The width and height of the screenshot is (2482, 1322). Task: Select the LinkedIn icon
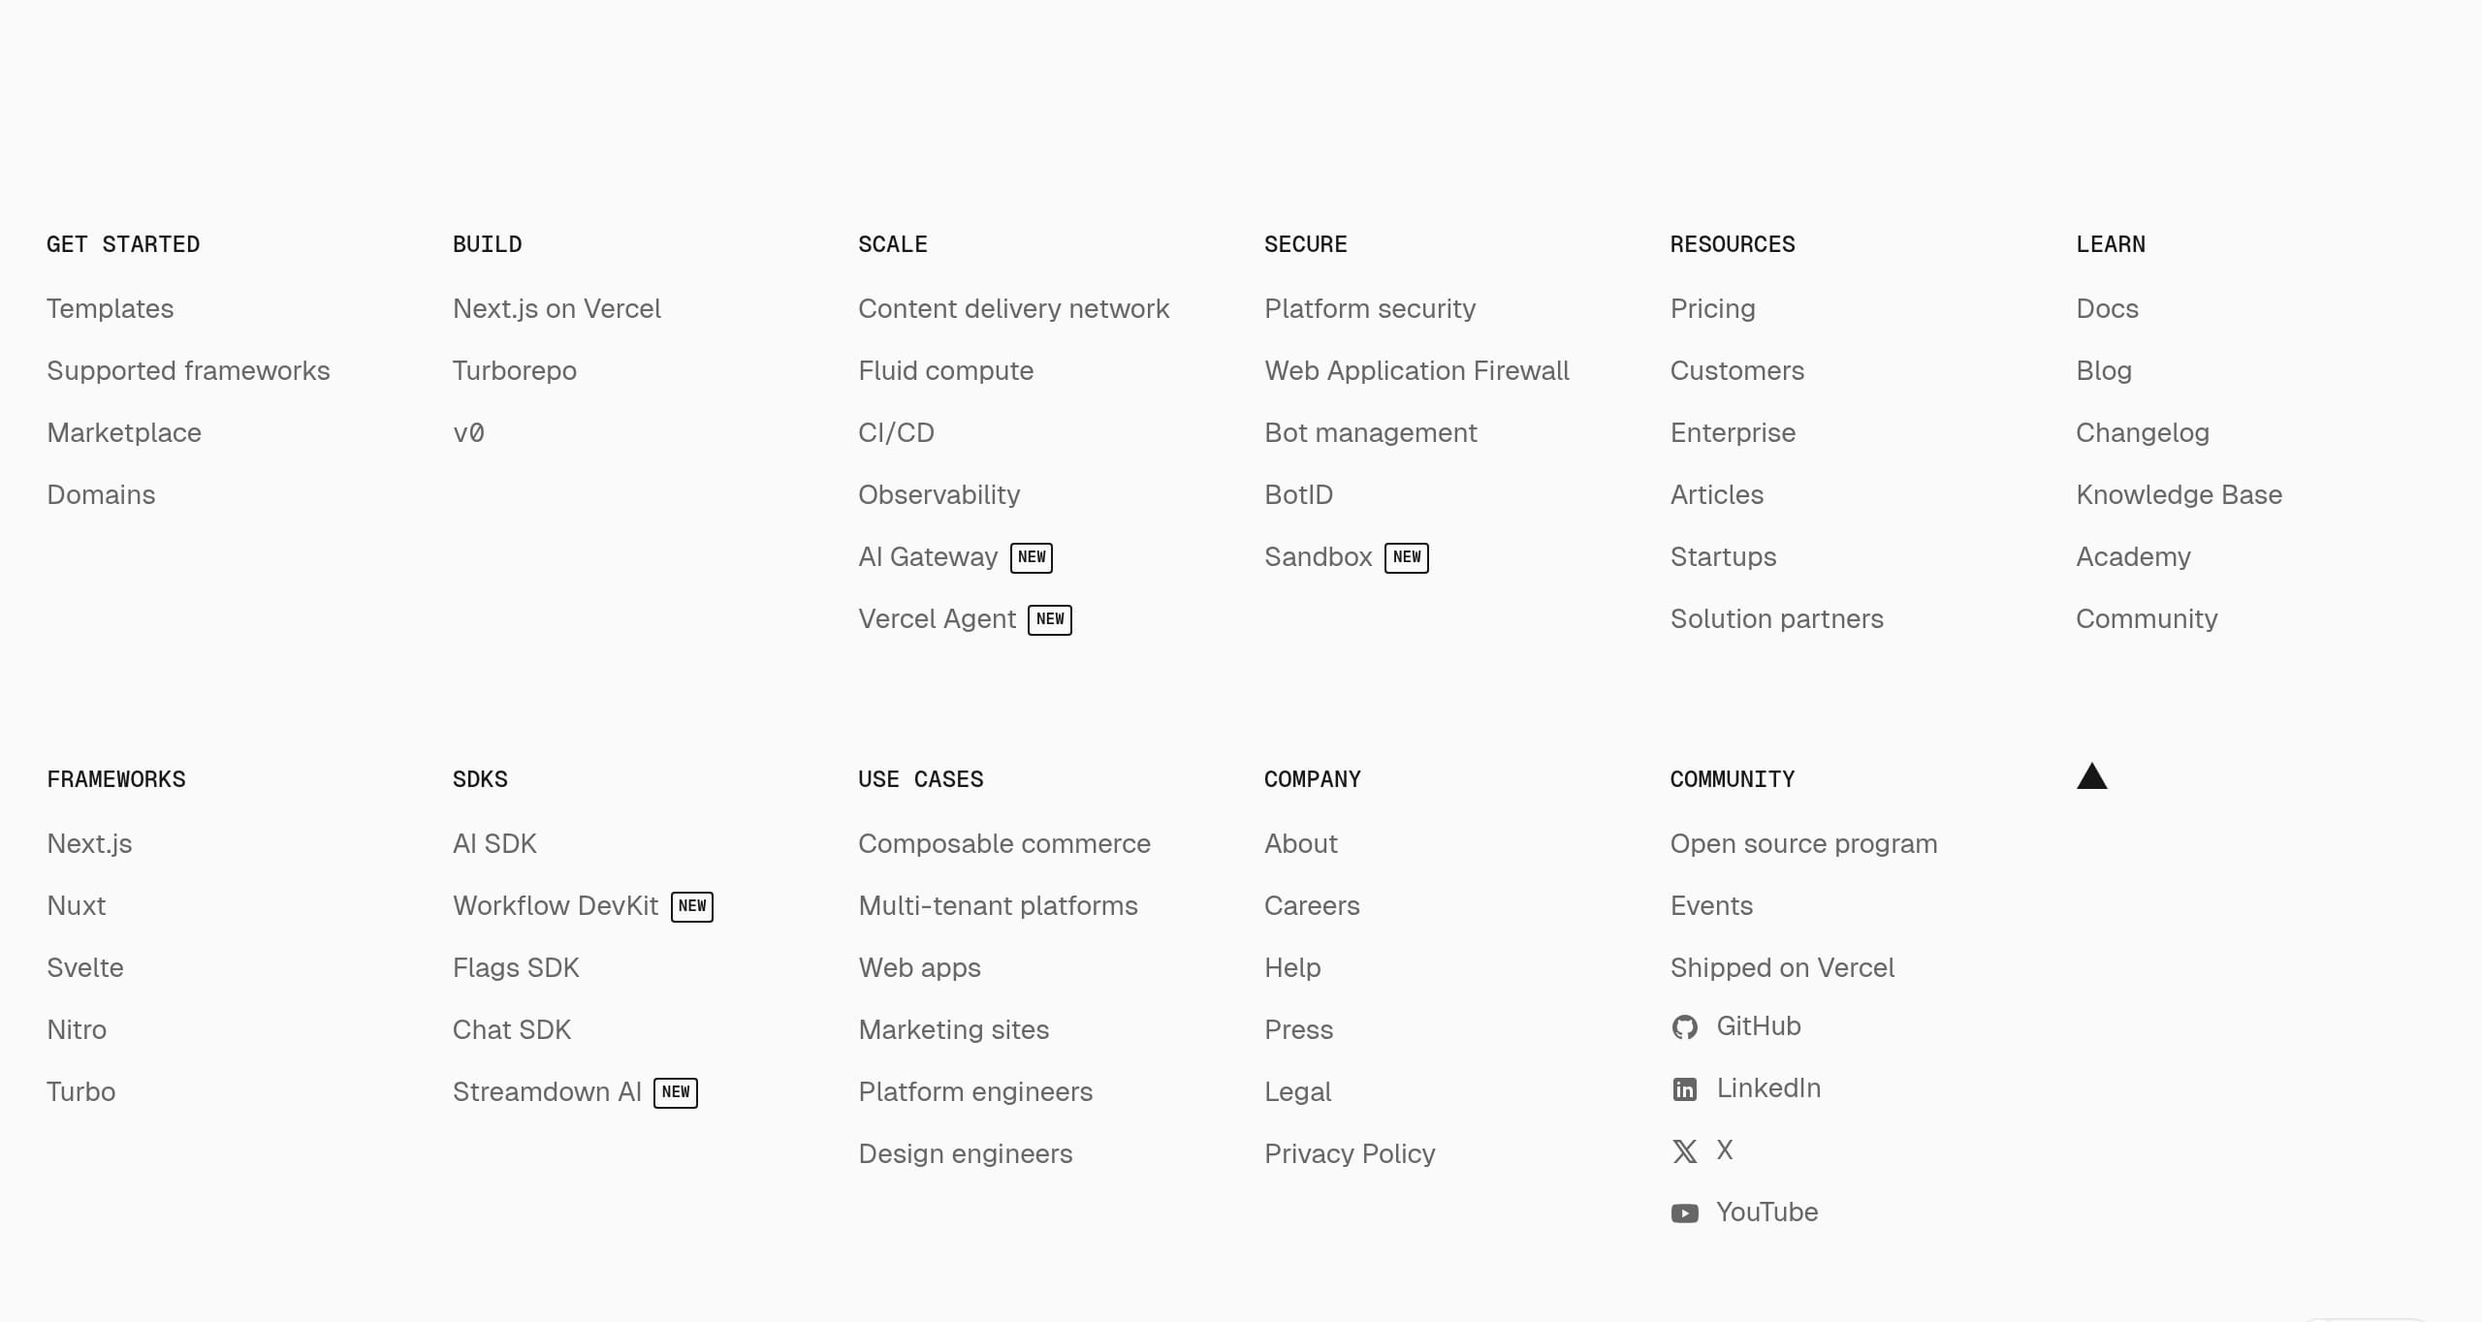point(1685,1088)
